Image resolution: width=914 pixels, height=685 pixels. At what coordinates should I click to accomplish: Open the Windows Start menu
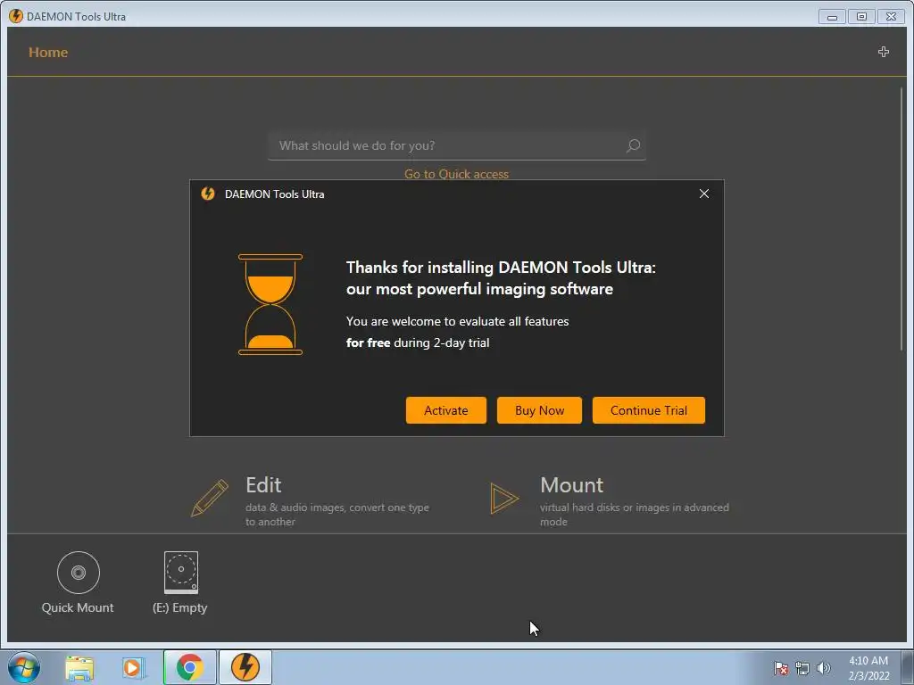point(24,667)
